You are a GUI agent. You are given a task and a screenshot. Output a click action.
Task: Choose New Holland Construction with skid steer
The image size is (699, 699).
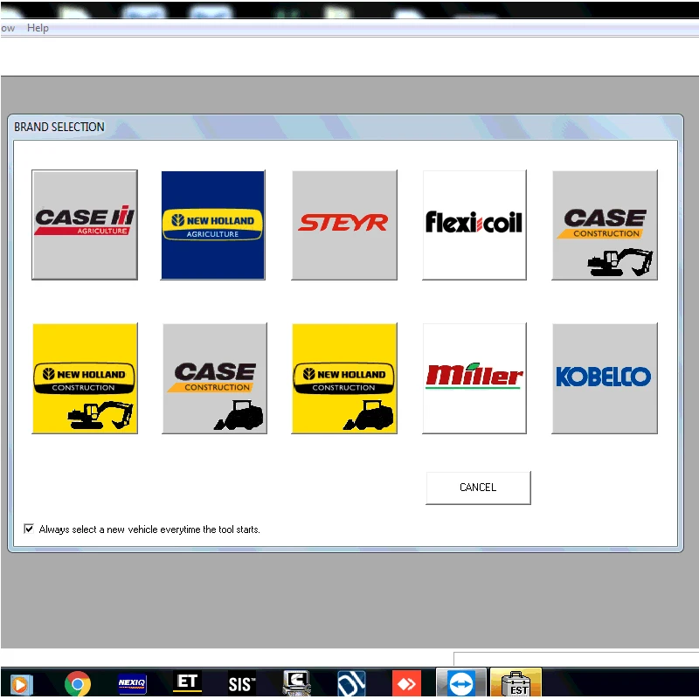344,378
